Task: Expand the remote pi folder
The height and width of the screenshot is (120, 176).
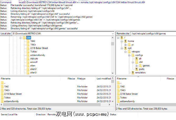Action: pos(125,45)
